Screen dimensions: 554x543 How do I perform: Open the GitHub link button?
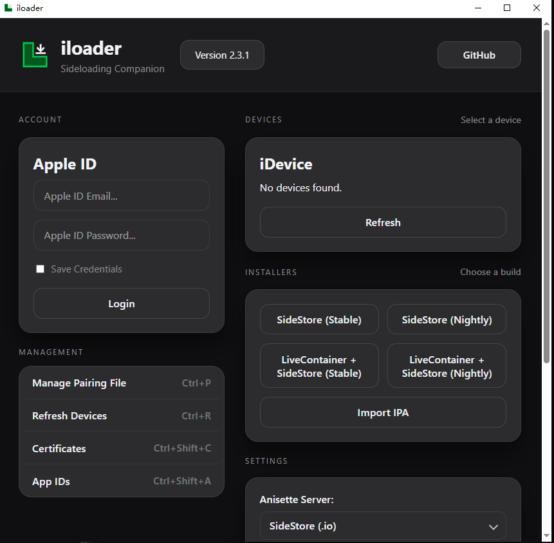click(x=479, y=55)
